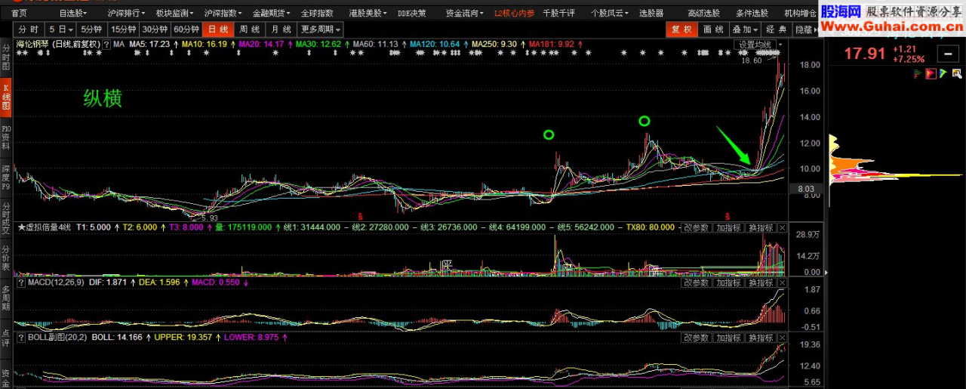Screen dimensions: 966x389
Task: Open the K线图 sidebar tab
Action: click(x=6, y=98)
